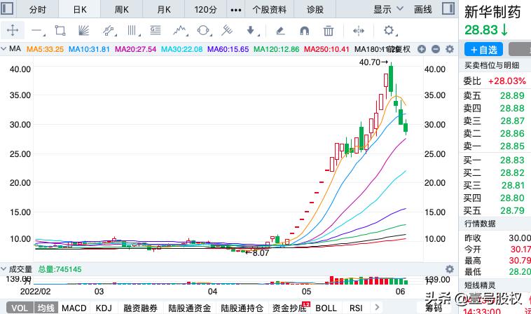Click the trash icon to delete drawings

click(x=328, y=31)
